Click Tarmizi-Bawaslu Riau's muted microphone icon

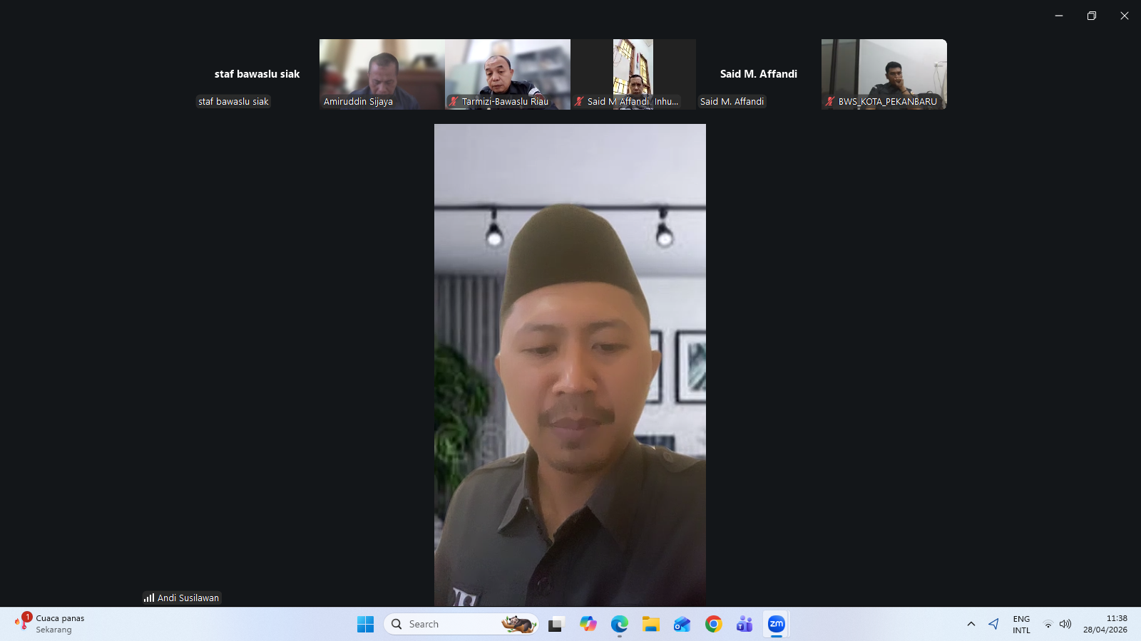point(454,102)
